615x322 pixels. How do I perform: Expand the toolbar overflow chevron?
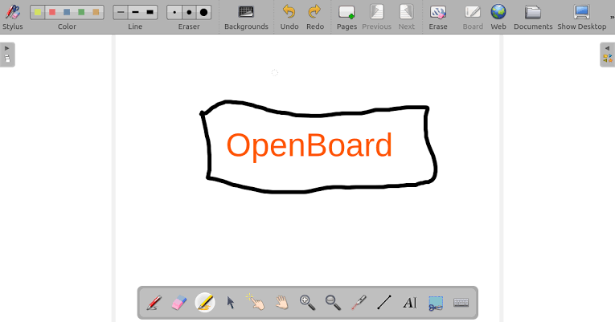point(612,17)
